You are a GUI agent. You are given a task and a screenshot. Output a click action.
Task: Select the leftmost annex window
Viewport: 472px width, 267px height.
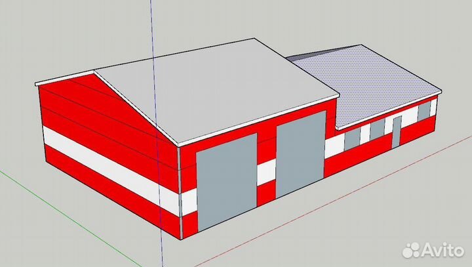353,138
